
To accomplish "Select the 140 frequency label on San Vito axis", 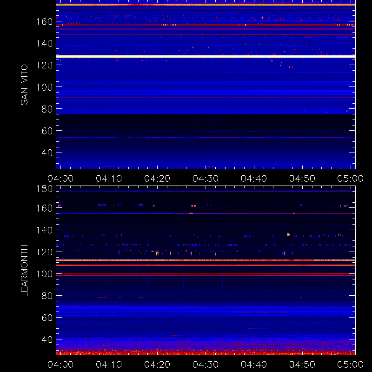I will (x=44, y=43).
